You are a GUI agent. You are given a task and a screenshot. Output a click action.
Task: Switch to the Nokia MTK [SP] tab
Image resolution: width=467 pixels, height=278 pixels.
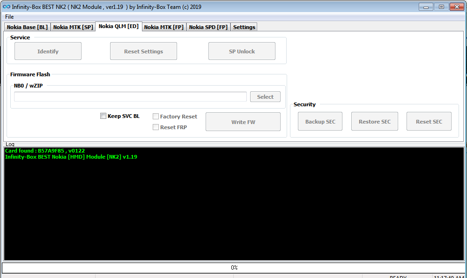pyautogui.click(x=73, y=27)
